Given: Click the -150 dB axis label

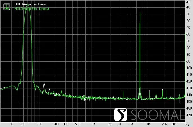Looking at the screenshot, I should 189,101.
